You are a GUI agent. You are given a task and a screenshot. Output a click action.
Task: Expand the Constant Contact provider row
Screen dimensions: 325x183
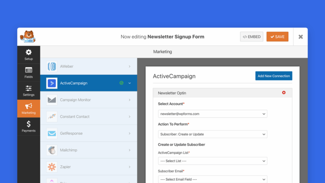coord(89,117)
